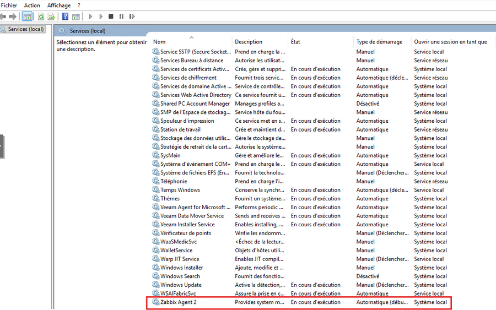Select Veeam Data Mover Service
This screenshot has height=310, width=496.
pos(192,215)
